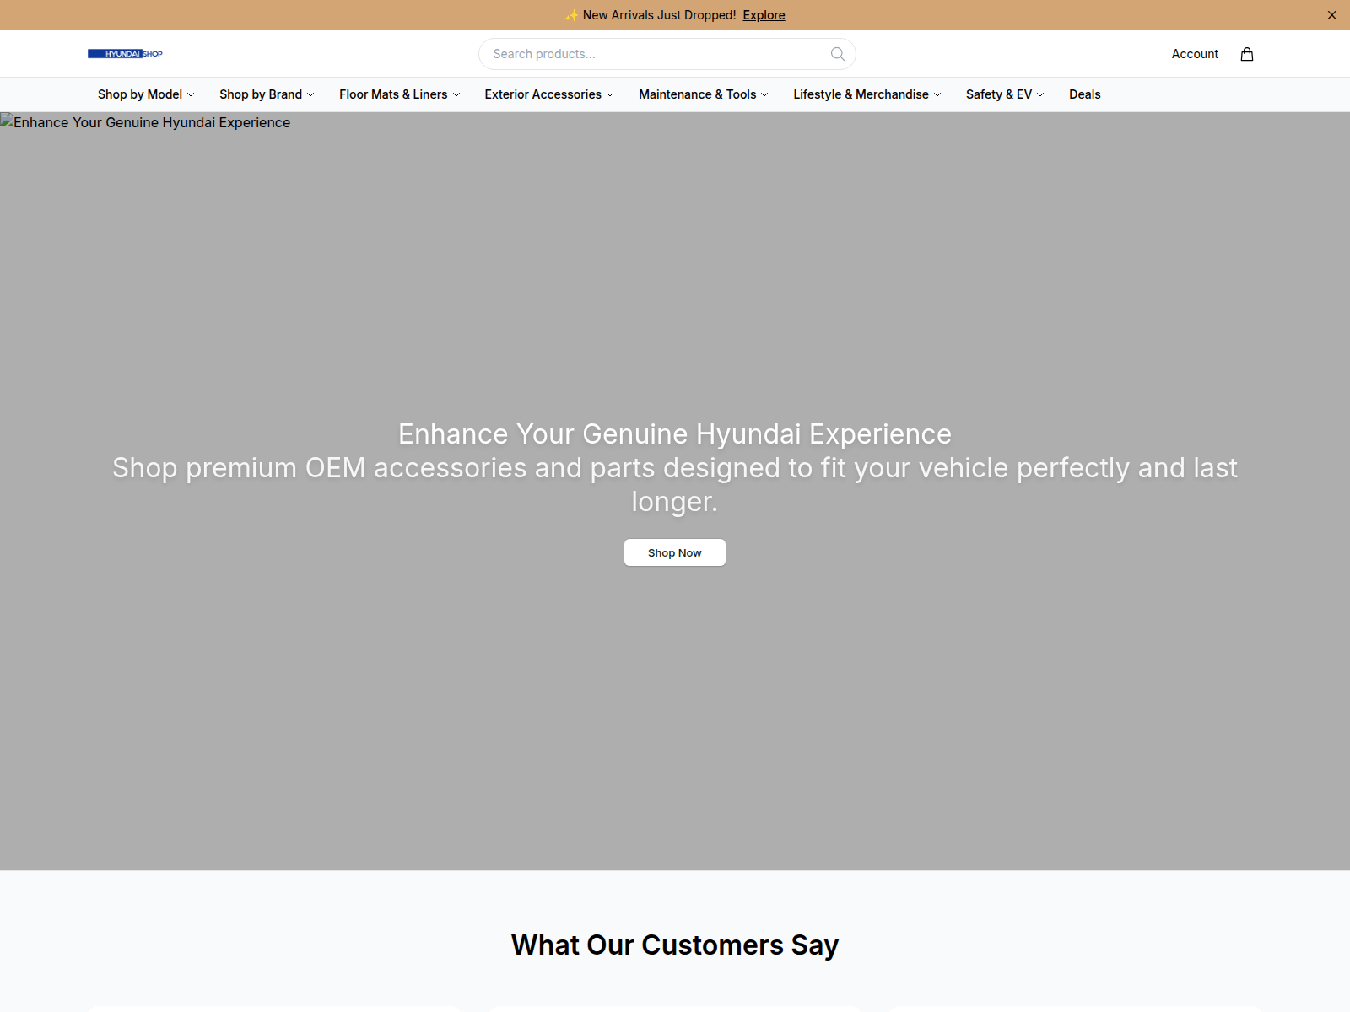Click the Shop Now button
The width and height of the screenshot is (1350, 1012).
tap(675, 552)
